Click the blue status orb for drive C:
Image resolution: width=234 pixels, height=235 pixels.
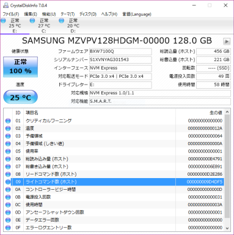pyautogui.click(x=32, y=21)
